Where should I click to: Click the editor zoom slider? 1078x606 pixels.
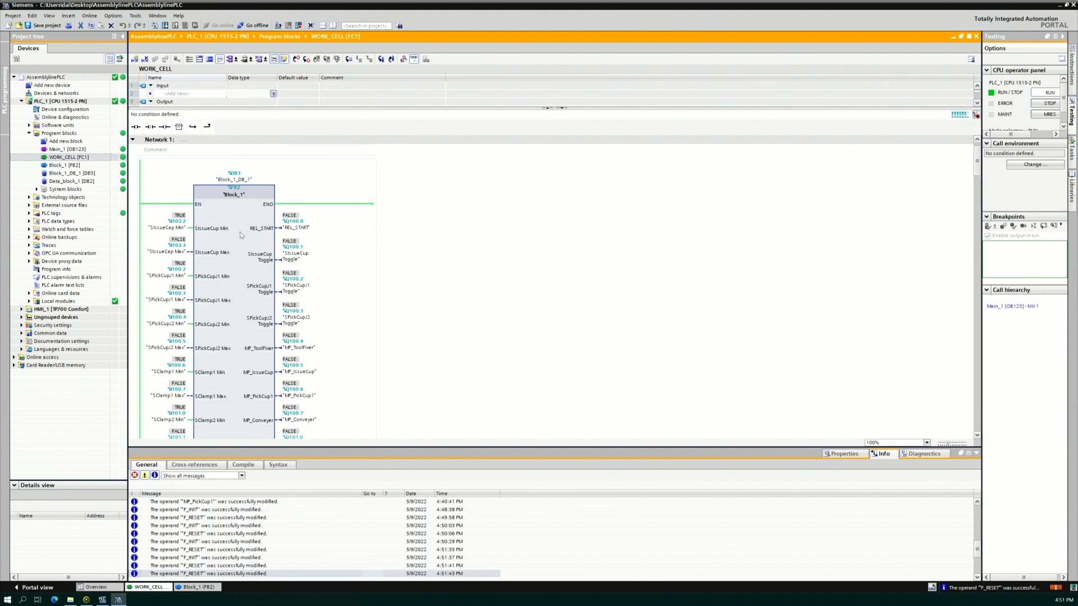pyautogui.click(x=952, y=443)
